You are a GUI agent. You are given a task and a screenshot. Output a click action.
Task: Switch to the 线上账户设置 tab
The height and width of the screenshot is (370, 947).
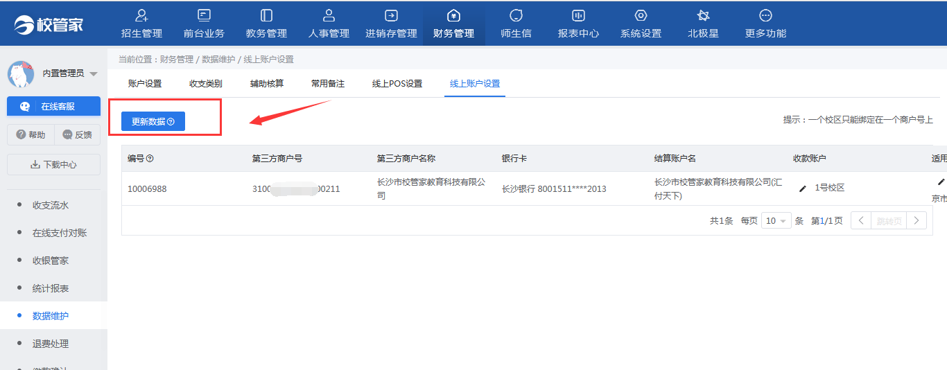click(475, 84)
